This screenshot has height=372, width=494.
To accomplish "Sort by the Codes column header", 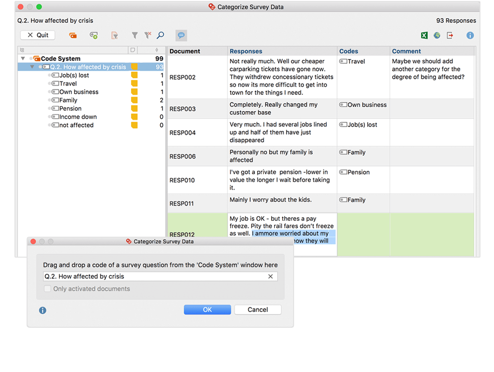I will click(363, 51).
